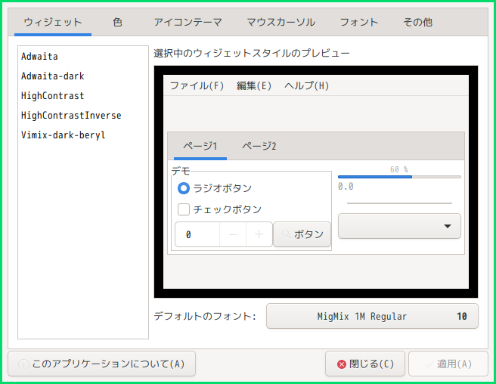Select the HighContrastInverse theme
The width and height of the screenshot is (496, 384).
(x=83, y=115)
